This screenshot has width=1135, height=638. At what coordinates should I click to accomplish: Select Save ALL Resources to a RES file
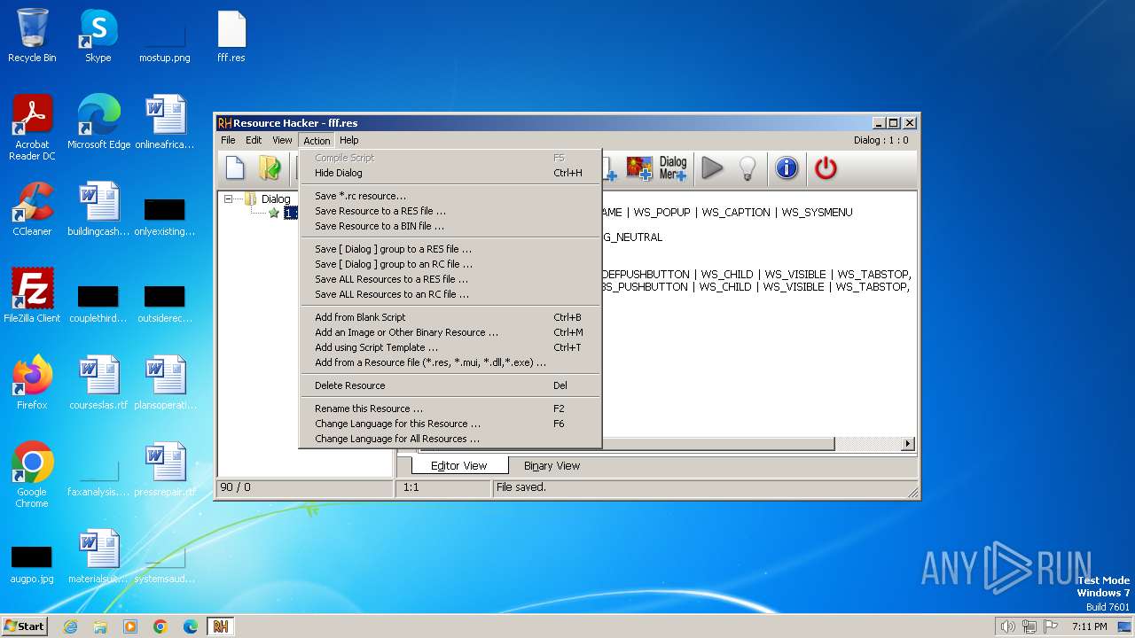[450, 279]
